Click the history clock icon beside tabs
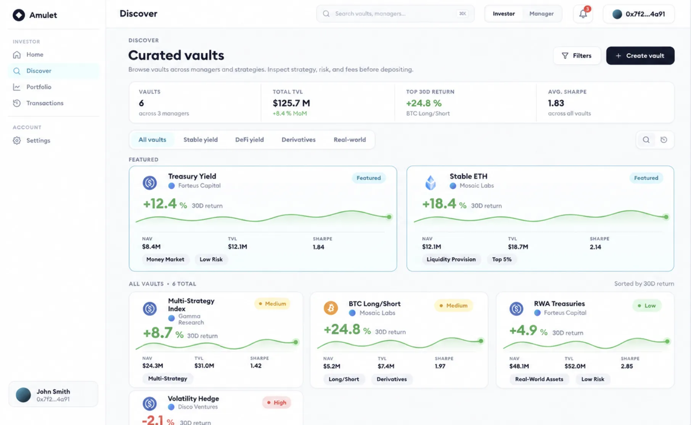The height and width of the screenshot is (425, 691). [x=664, y=140]
